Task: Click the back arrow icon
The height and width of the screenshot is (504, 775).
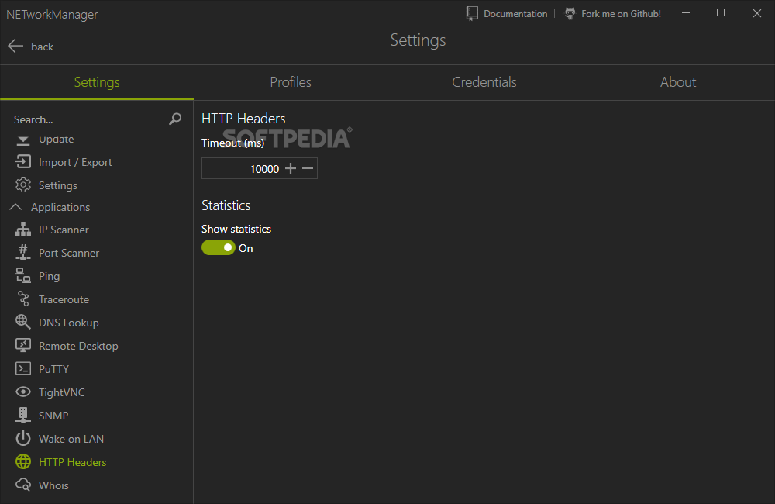Action: 15,47
